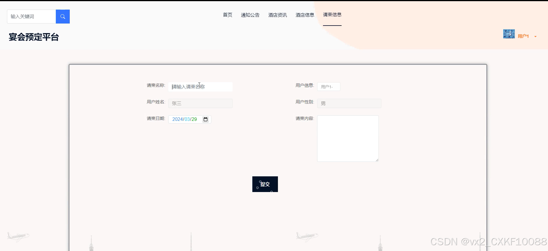The width and height of the screenshot is (548, 251).
Task: Focus the 输入关键词 search field
Action: point(31,17)
